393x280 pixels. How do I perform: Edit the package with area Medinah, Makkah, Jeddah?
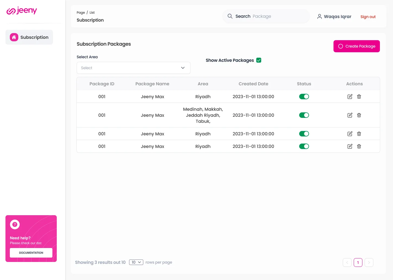tap(350, 115)
